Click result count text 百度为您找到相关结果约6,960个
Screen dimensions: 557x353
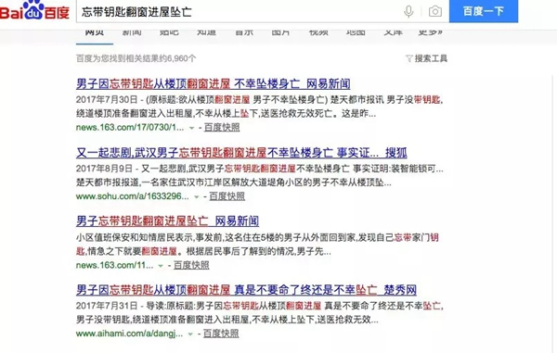tap(136, 58)
